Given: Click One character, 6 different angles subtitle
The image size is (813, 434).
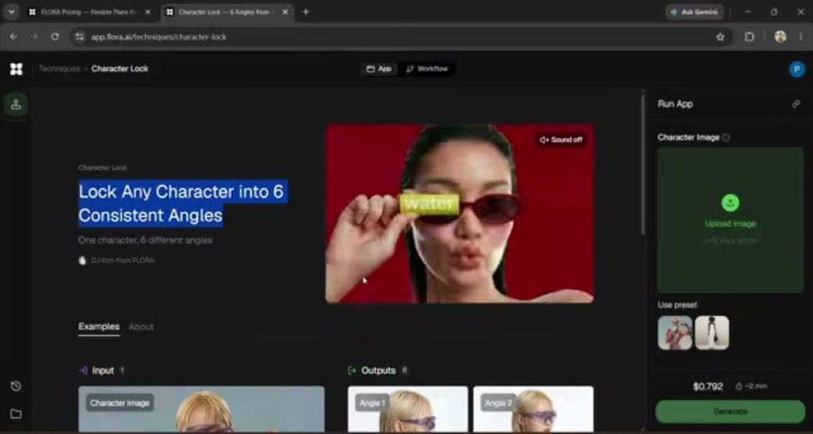Looking at the screenshot, I should (x=145, y=240).
